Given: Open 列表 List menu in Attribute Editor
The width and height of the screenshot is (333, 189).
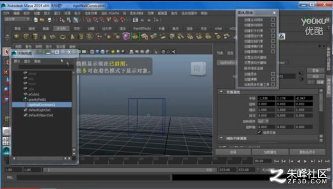Looking at the screenshot, I should tap(220, 53).
